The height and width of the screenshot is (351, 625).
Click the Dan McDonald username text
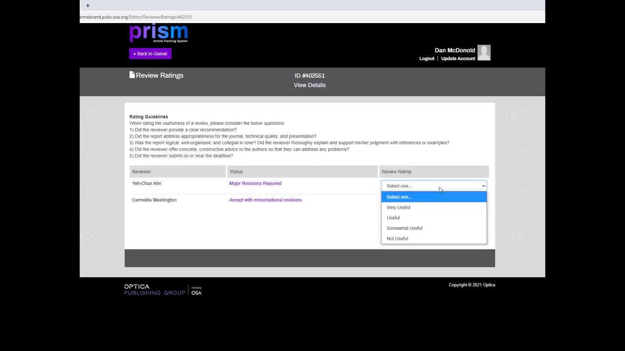(455, 50)
